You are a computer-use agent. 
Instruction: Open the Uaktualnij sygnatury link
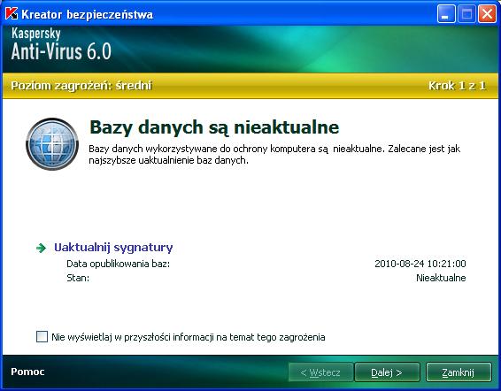(x=113, y=248)
